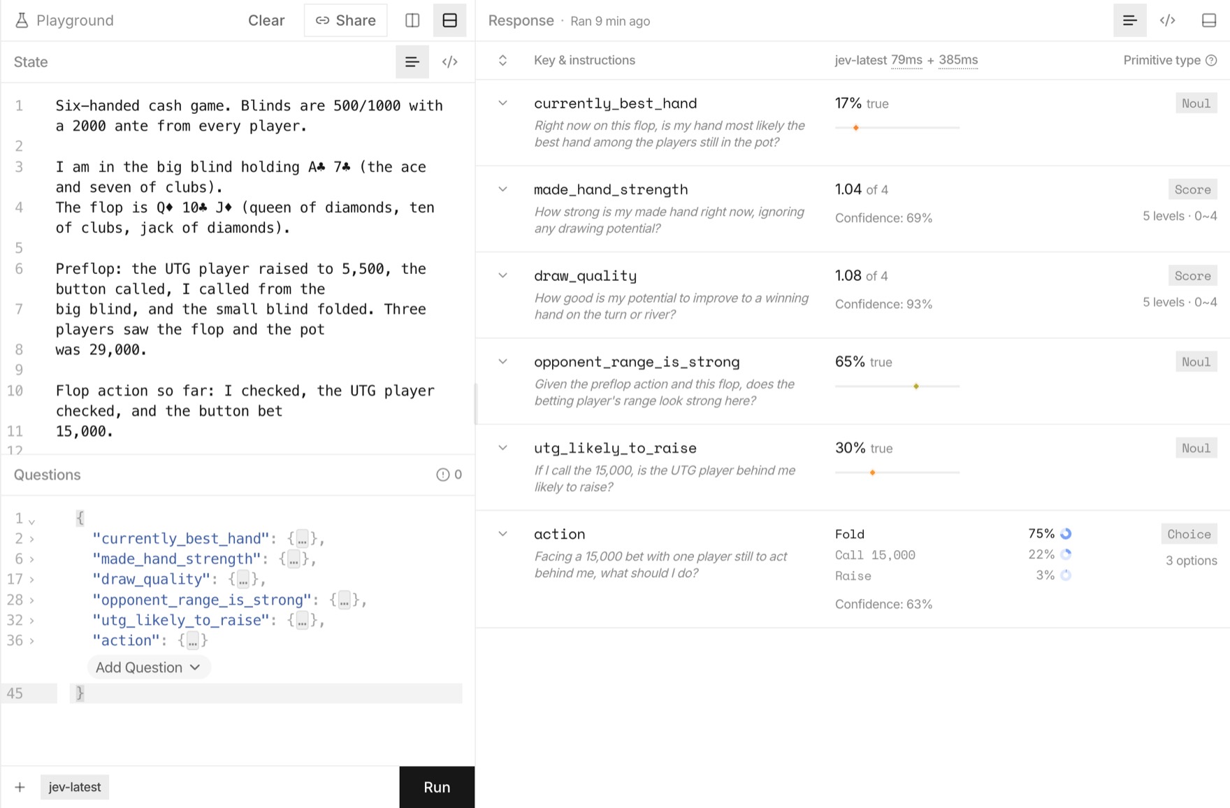This screenshot has width=1230, height=808.
Task: Switch to stacked rows layout icon
Action: pos(449,20)
